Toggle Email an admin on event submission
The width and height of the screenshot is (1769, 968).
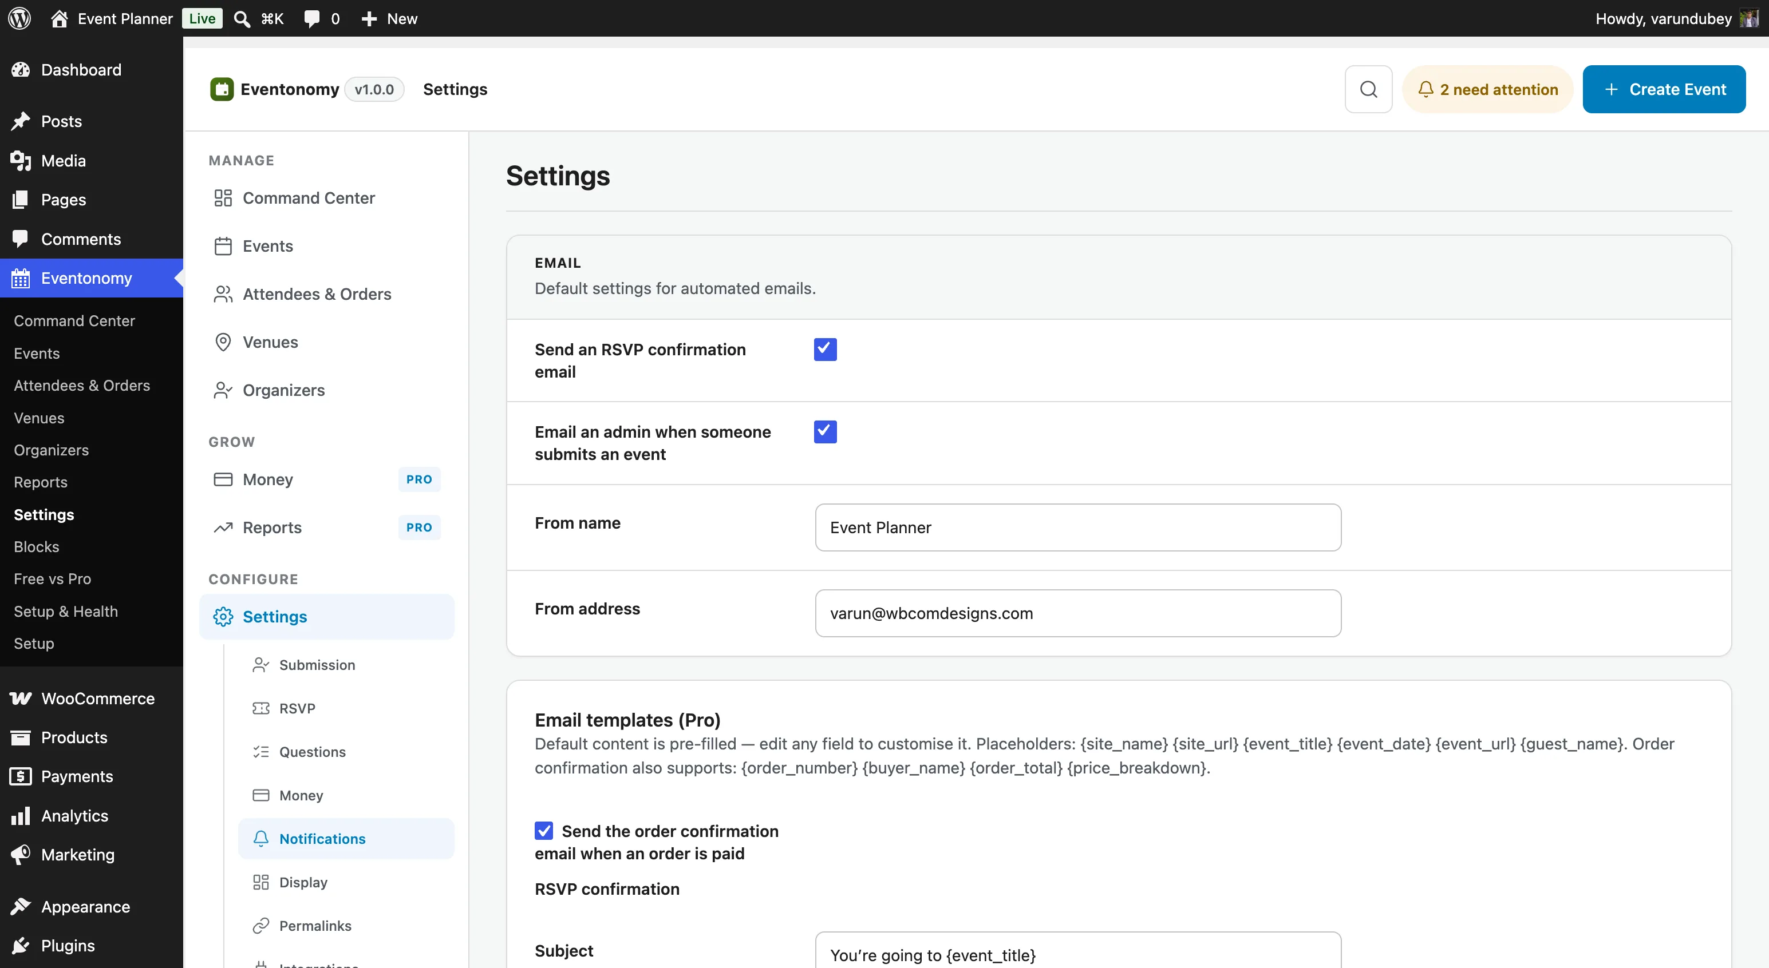coord(825,431)
